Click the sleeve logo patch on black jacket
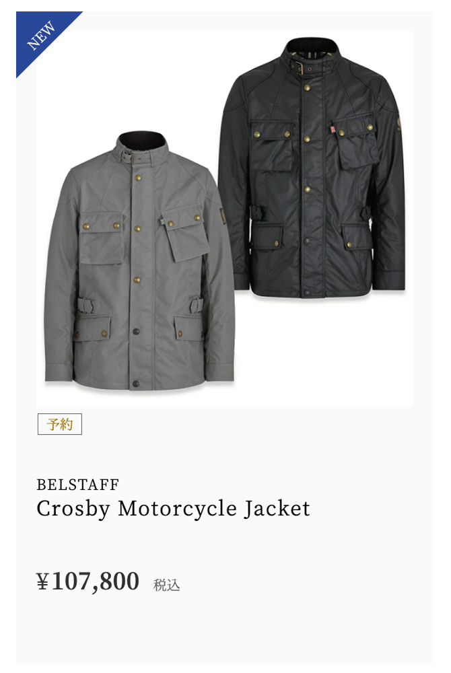Screen dimensions: 451x673 click(x=399, y=122)
